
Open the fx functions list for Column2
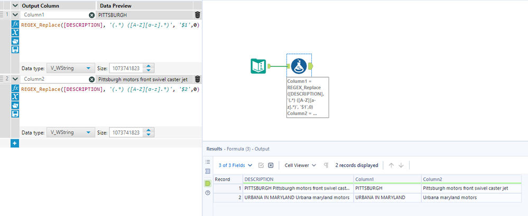(15, 88)
